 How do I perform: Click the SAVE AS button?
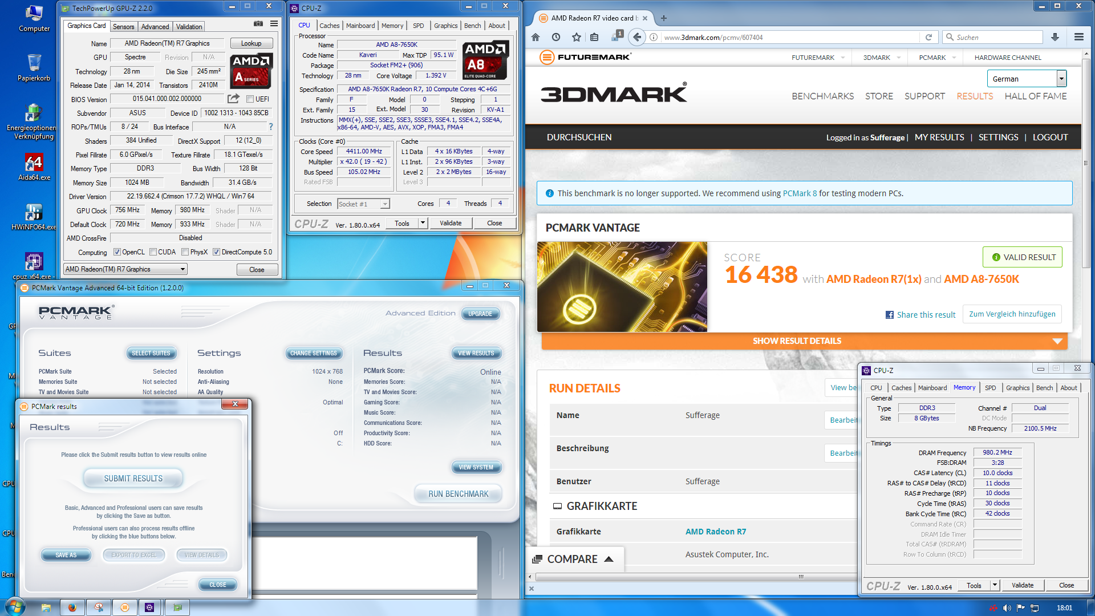tap(66, 555)
